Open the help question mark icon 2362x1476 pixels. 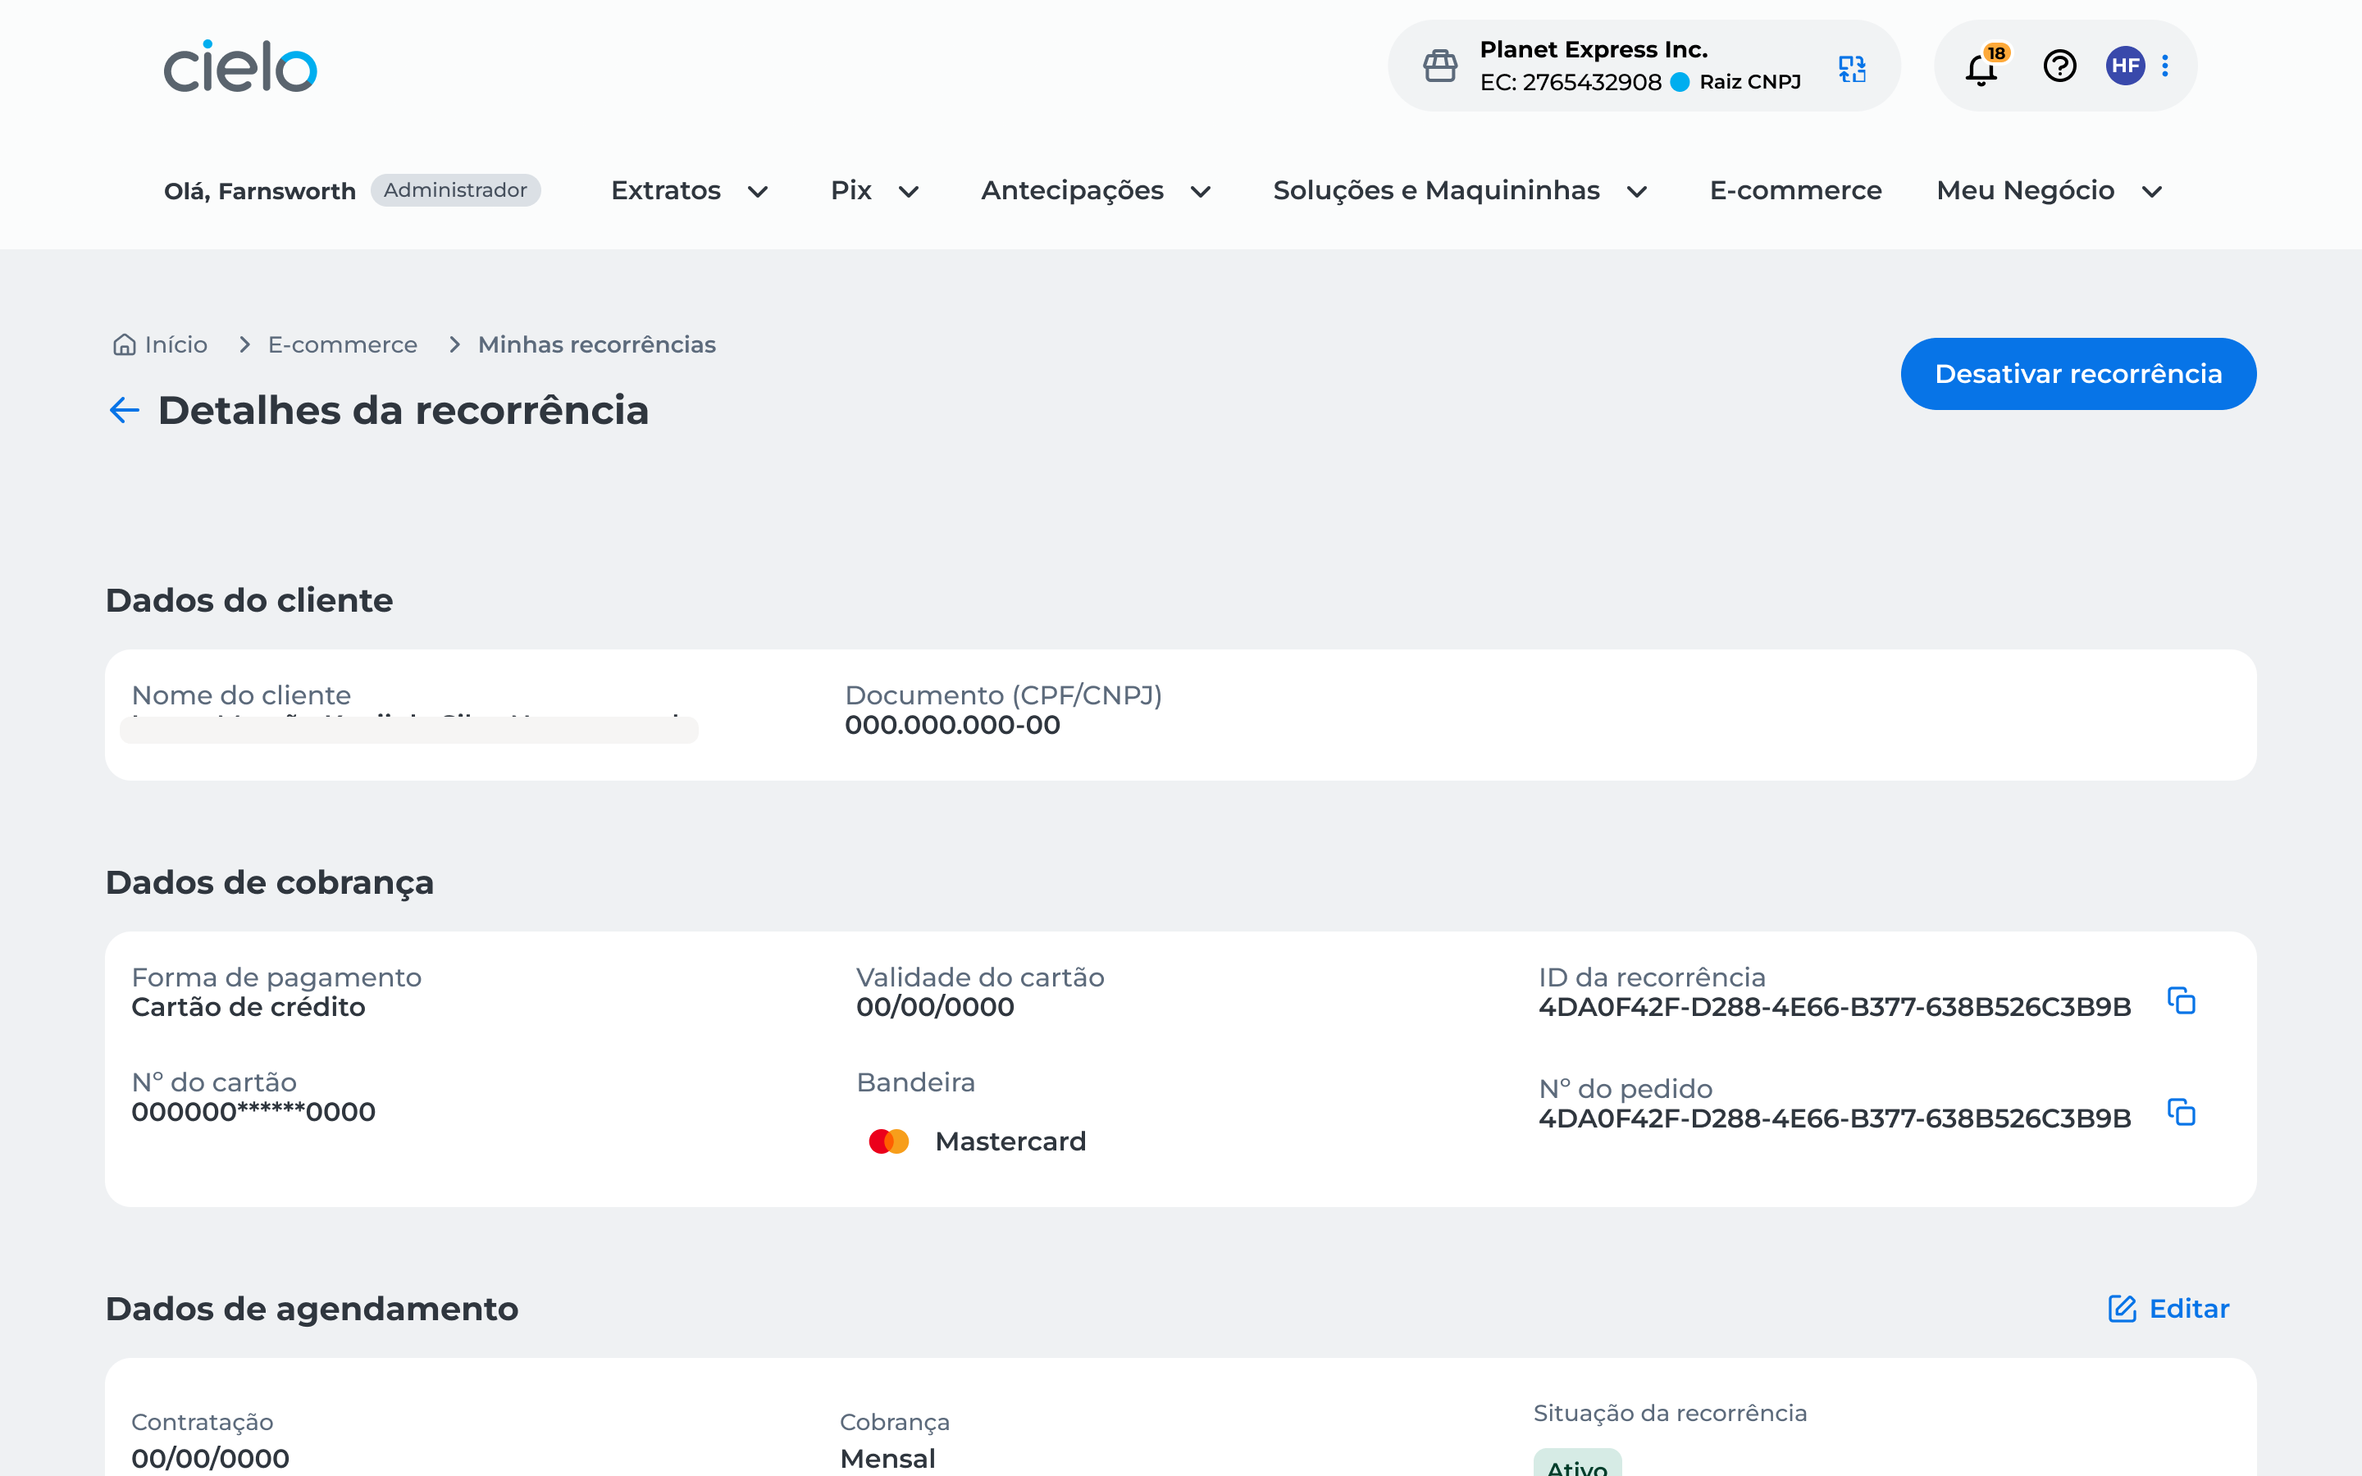click(2059, 66)
